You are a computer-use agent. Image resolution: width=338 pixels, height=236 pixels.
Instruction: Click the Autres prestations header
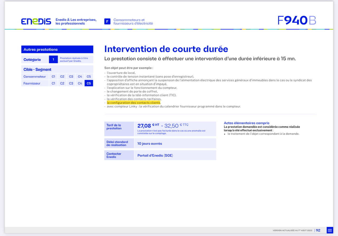click(x=57, y=49)
